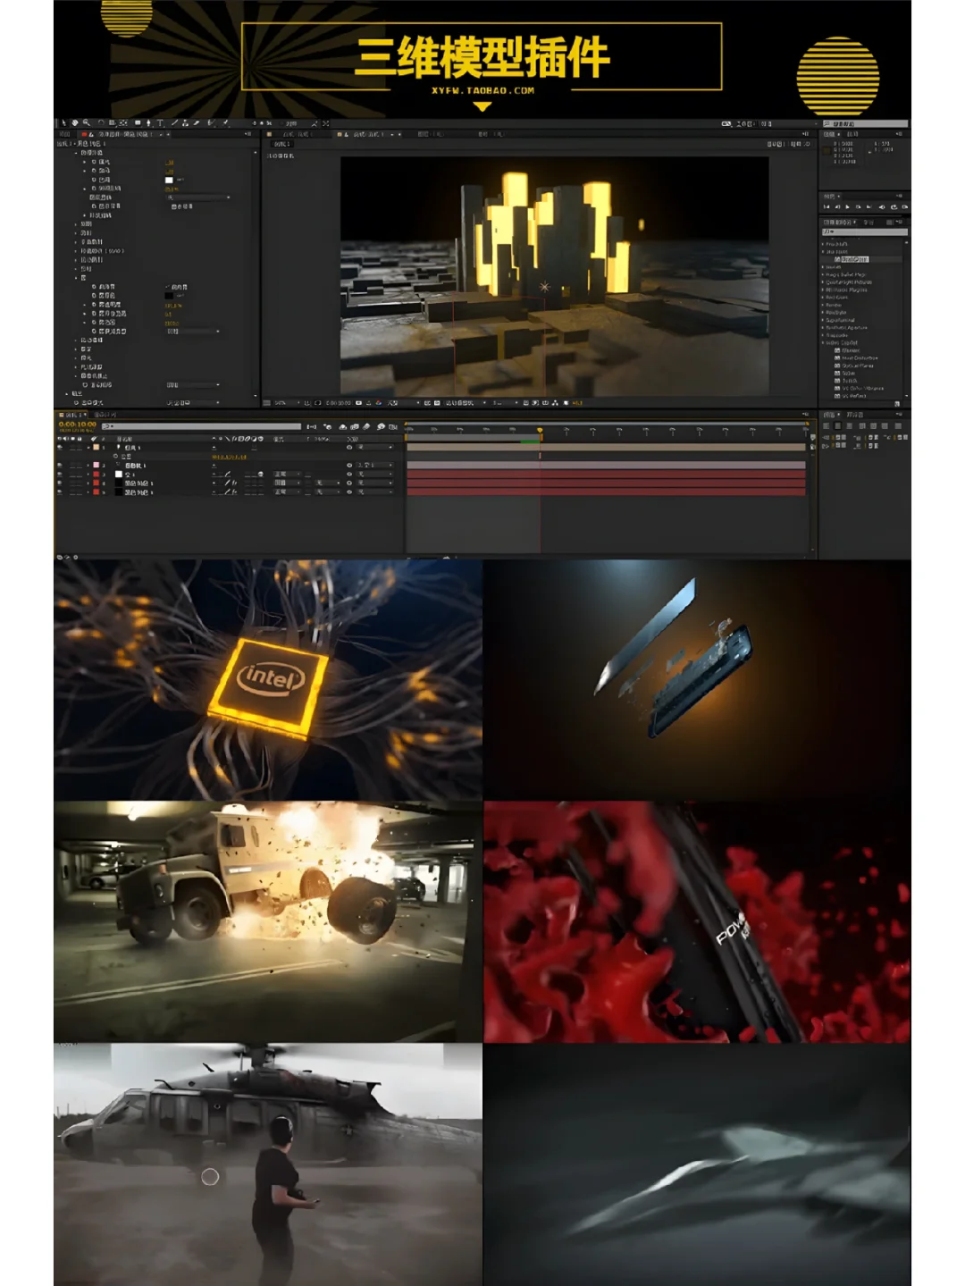Toggle Loop option in Preview panel

coord(894,206)
